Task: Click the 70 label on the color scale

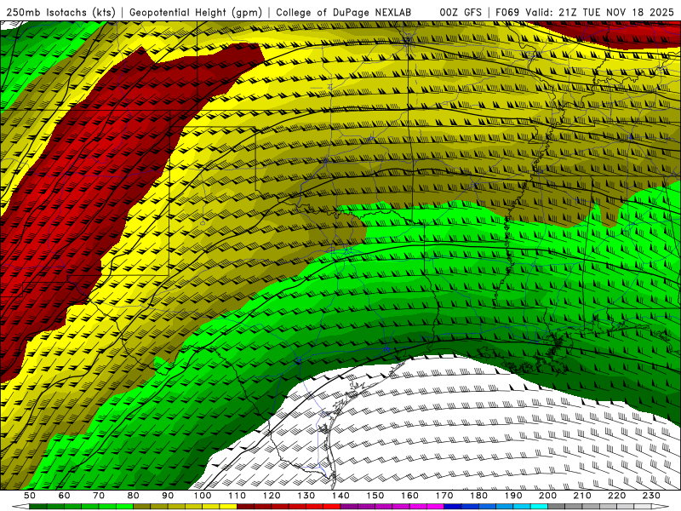Action: [99, 496]
